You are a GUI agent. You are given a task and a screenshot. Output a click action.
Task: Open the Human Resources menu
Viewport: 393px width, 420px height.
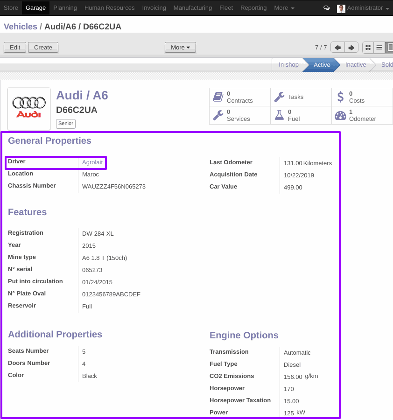(110, 8)
